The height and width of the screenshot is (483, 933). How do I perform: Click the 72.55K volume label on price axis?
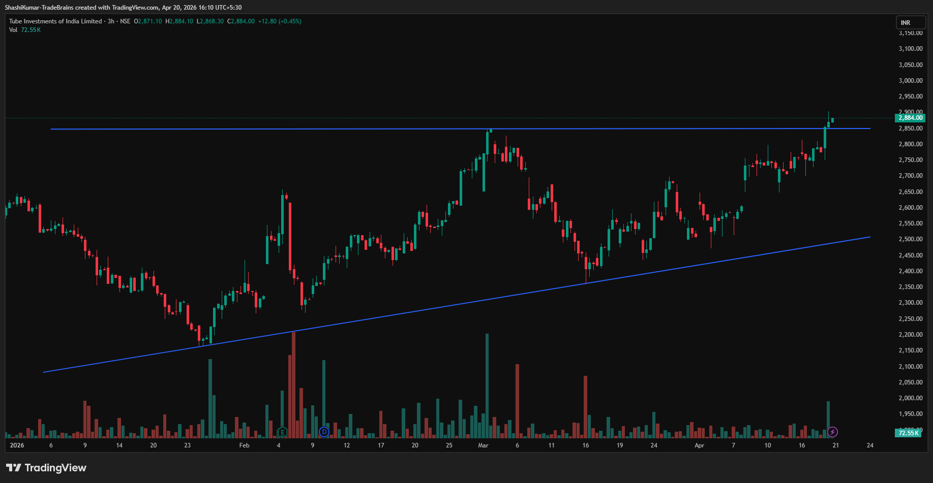(x=908, y=433)
